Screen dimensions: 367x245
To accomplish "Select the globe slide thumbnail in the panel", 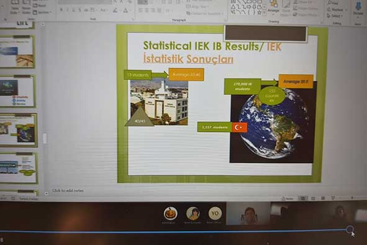I will (19, 130).
